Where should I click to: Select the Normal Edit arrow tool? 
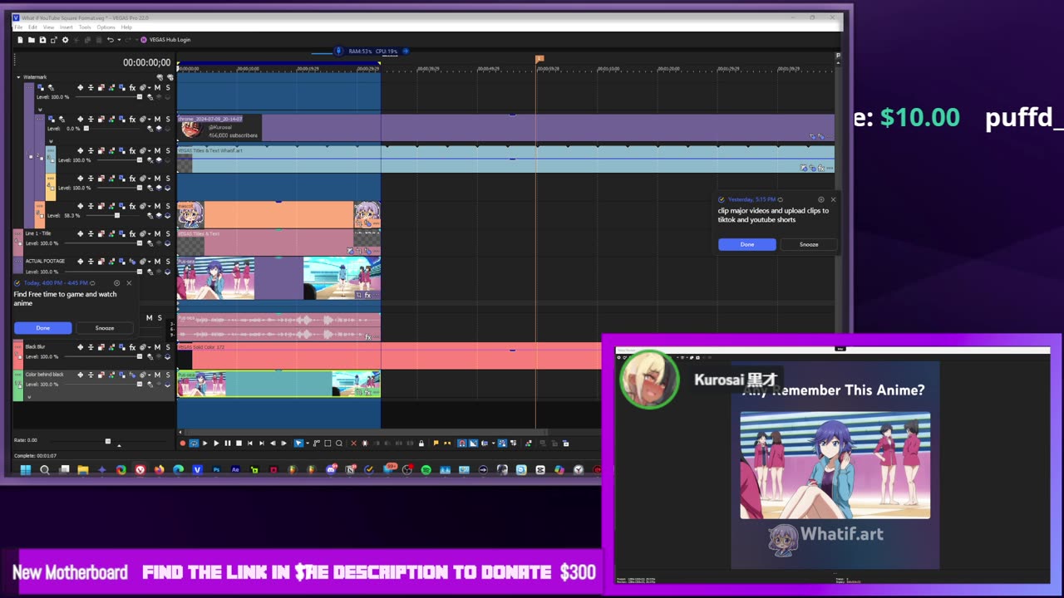[298, 443]
